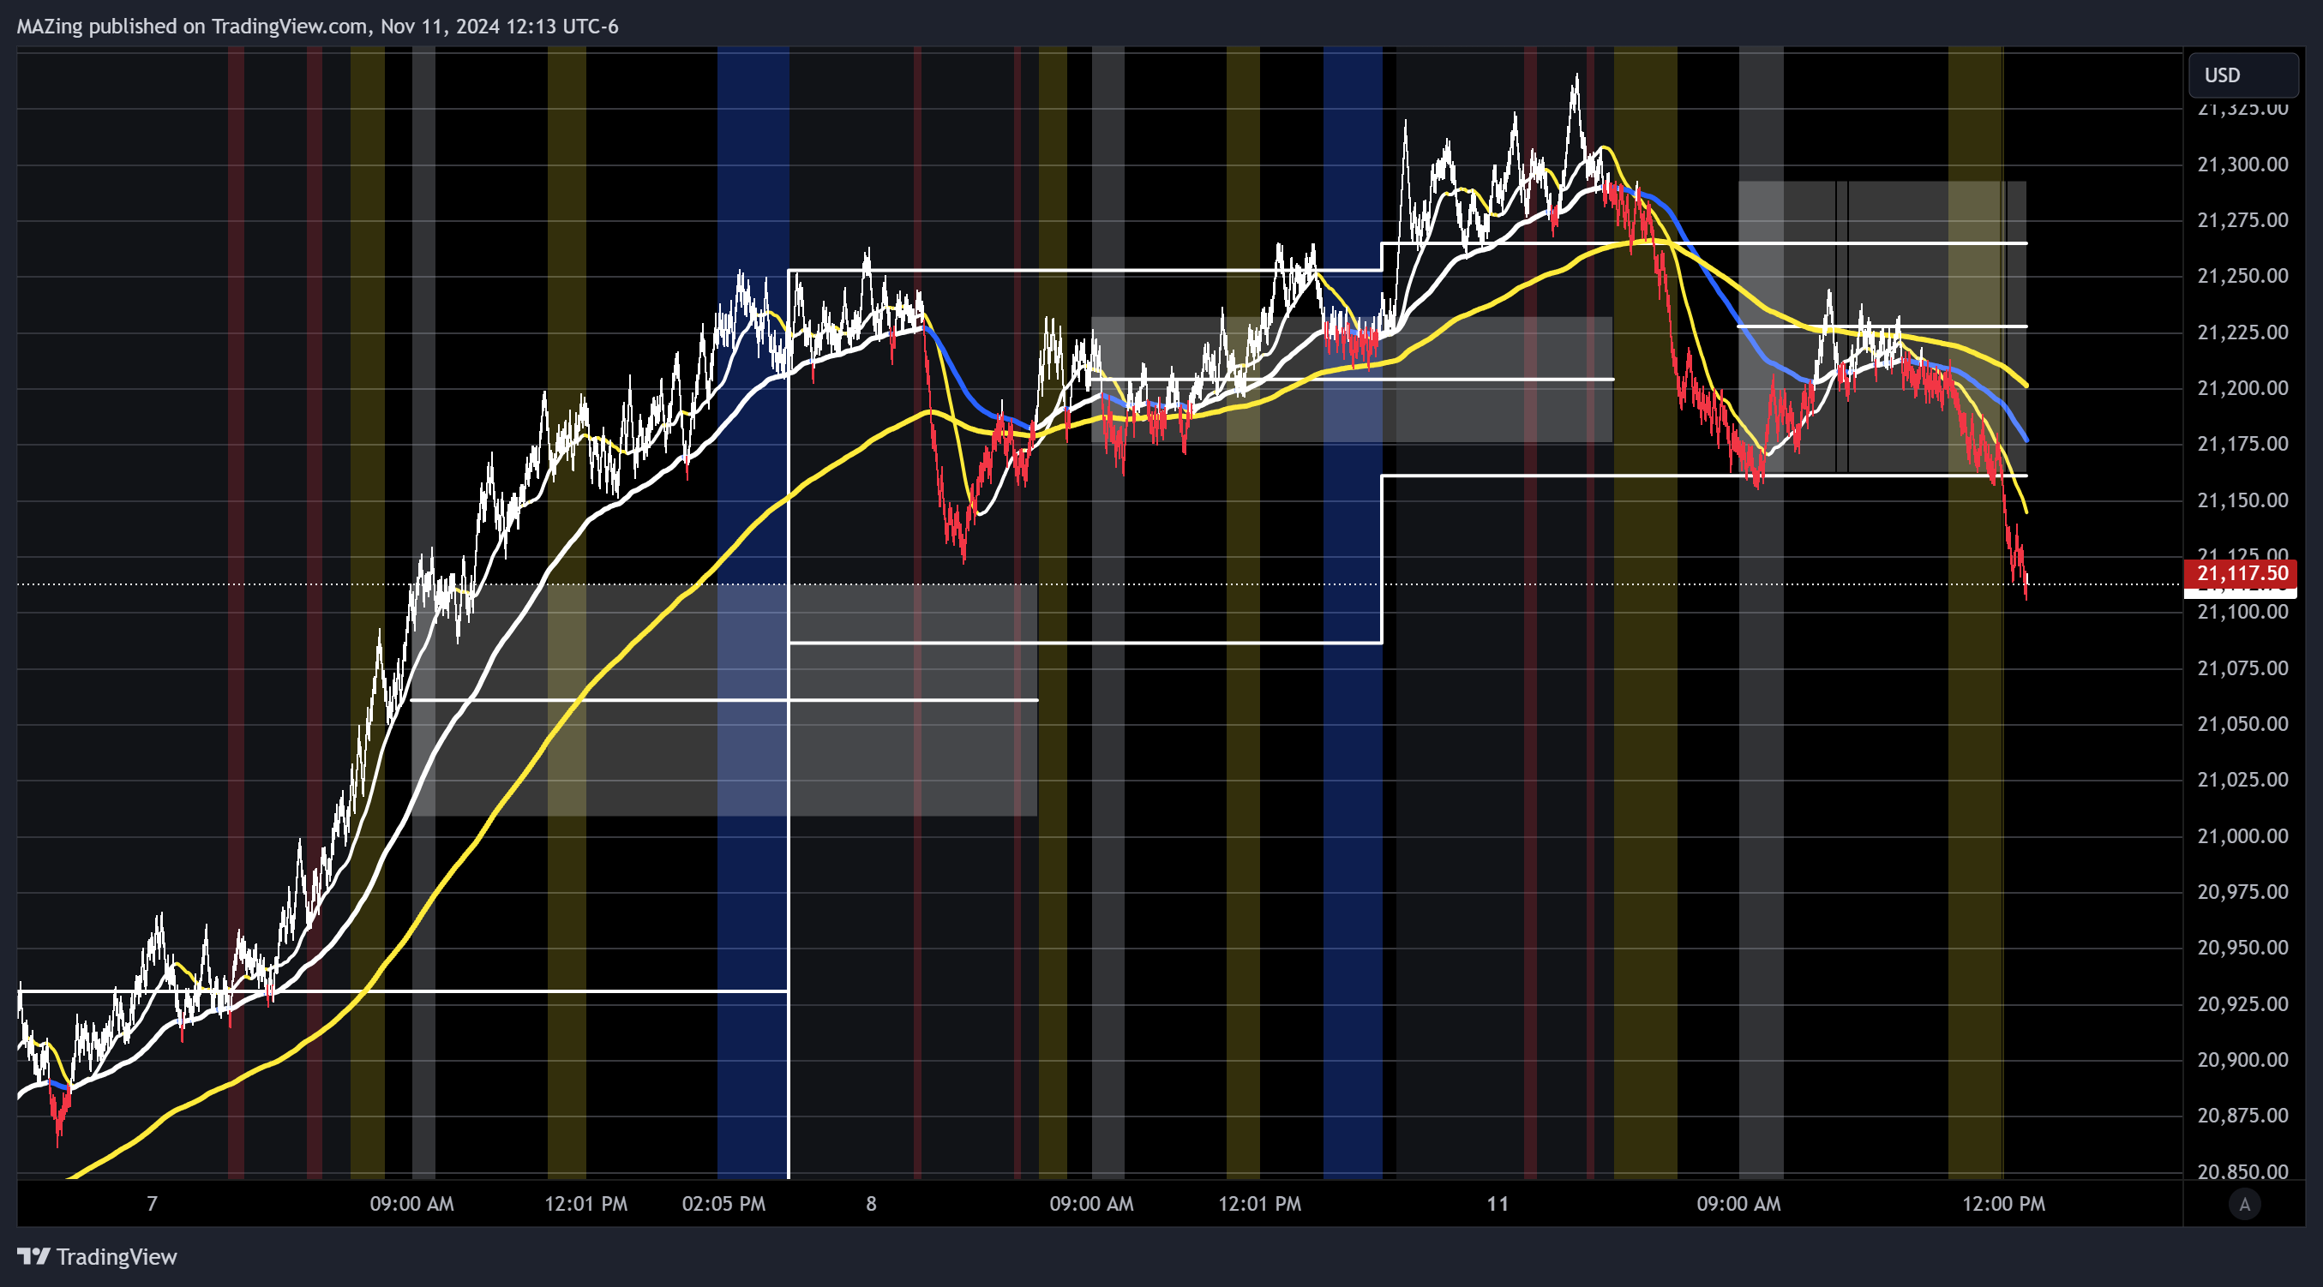Click the 21,025.00 price axis label
The height and width of the screenshot is (1287, 2323).
coord(2242,780)
